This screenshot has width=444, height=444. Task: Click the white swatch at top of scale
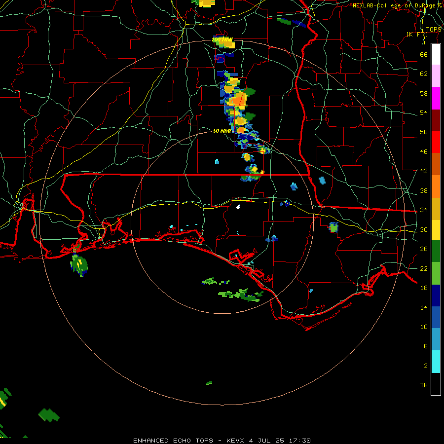[436, 54]
